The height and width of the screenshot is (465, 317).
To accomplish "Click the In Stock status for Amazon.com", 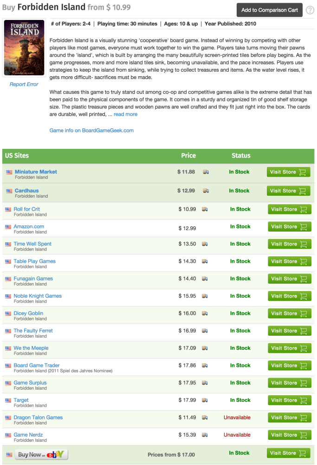I will (240, 226).
